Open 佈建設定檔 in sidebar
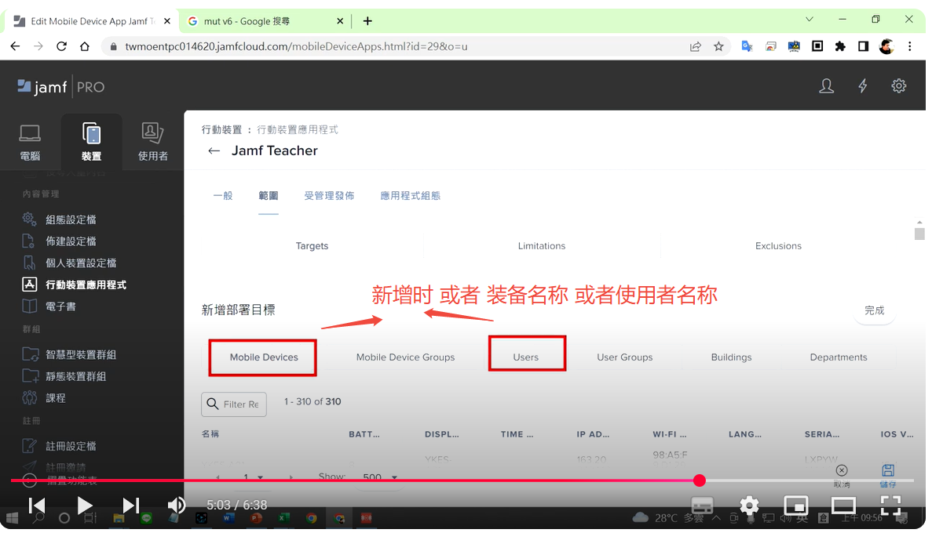This screenshot has height=533, width=932. click(71, 241)
